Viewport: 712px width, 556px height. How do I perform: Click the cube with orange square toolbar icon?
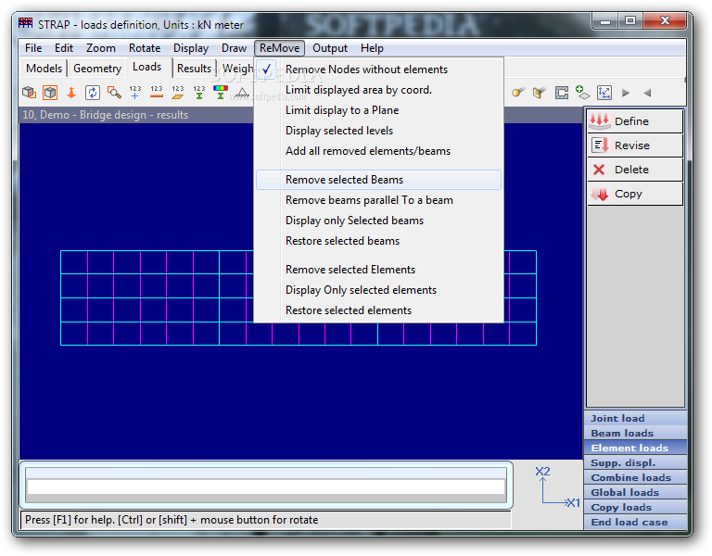coord(29,93)
